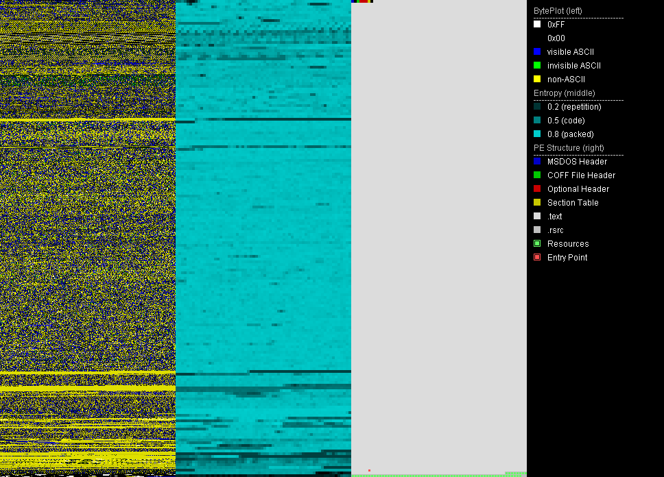Screen dimensions: 664x477
Task: Select the red Optional Header swatch
Action: pos(537,188)
